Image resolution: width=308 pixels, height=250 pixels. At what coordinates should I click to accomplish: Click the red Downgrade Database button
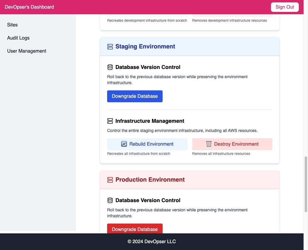click(x=135, y=229)
